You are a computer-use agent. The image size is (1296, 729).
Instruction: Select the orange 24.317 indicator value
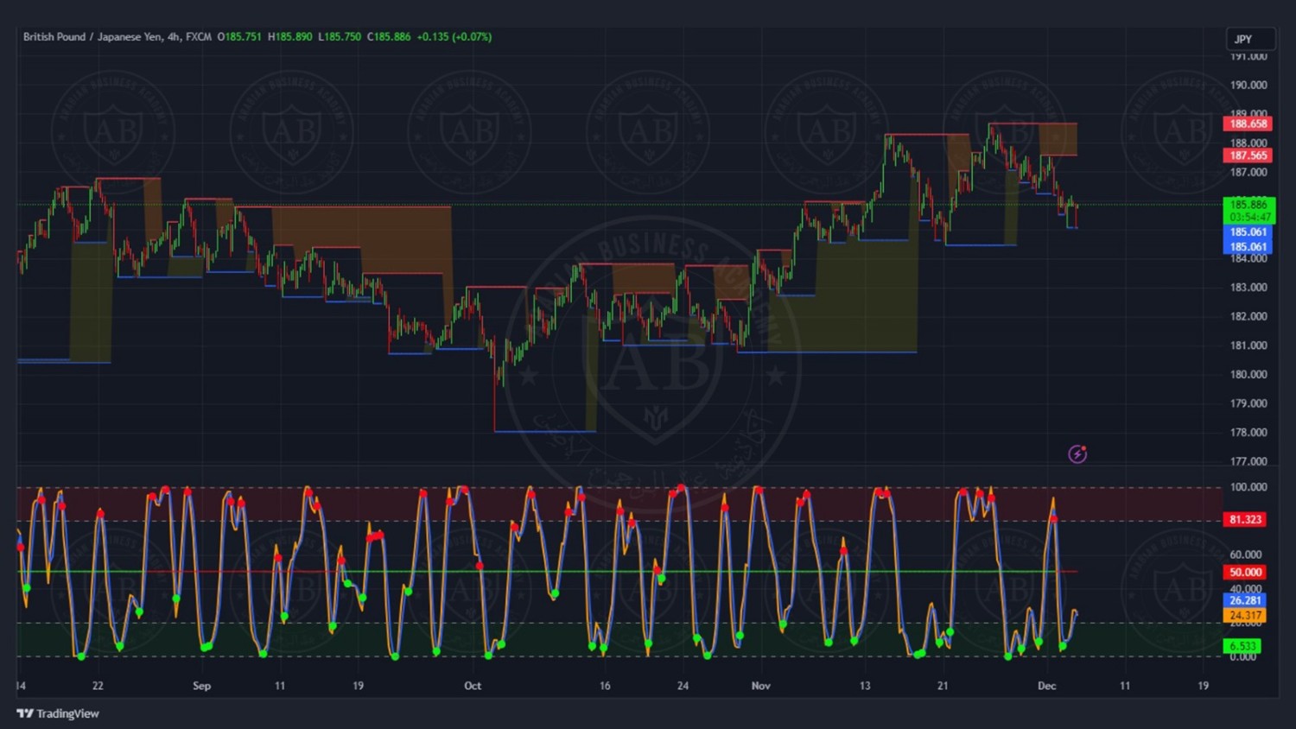[1245, 615]
